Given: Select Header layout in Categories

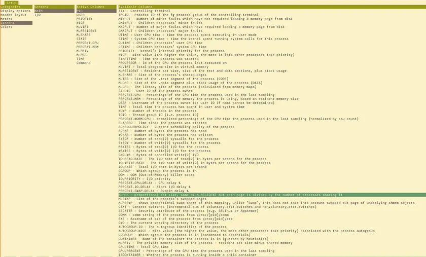Looking at the screenshot, I should pos(14,15).
